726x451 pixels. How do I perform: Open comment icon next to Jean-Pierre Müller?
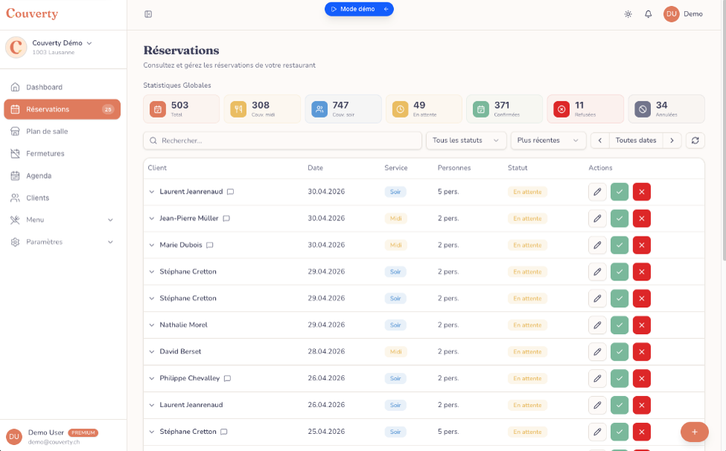point(226,218)
